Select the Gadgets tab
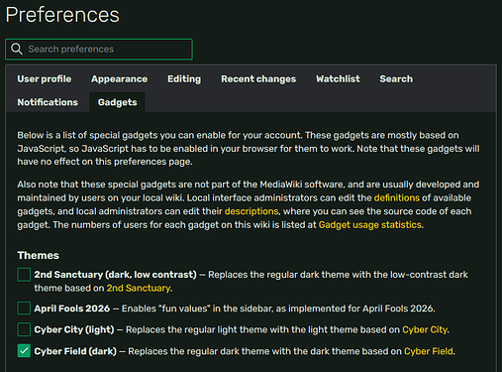The image size is (502, 372). (117, 102)
